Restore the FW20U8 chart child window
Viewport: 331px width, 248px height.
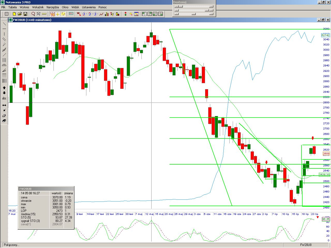click(x=323, y=20)
